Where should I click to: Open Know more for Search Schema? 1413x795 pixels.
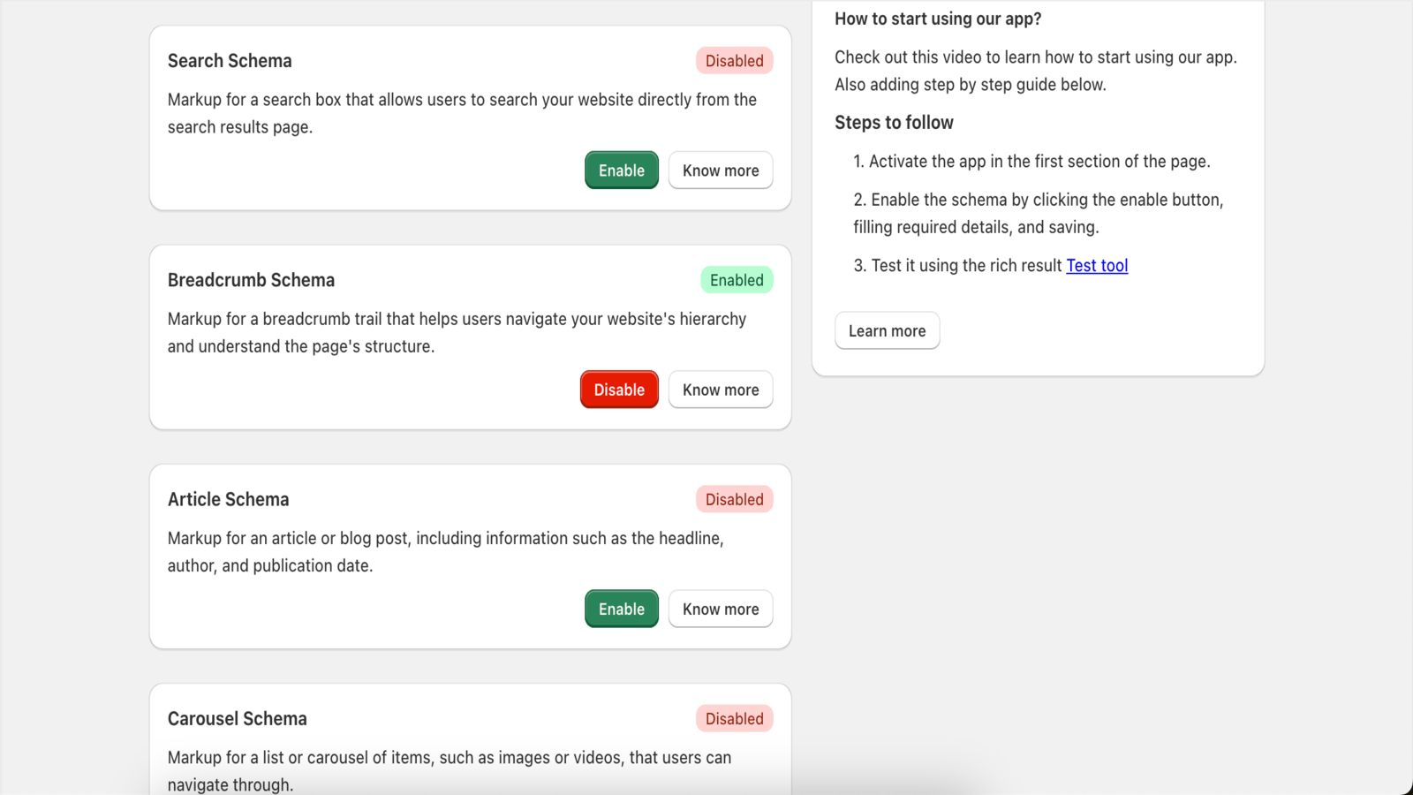(721, 170)
